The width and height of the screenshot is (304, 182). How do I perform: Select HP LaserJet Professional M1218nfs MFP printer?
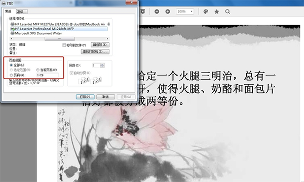pos(59,29)
